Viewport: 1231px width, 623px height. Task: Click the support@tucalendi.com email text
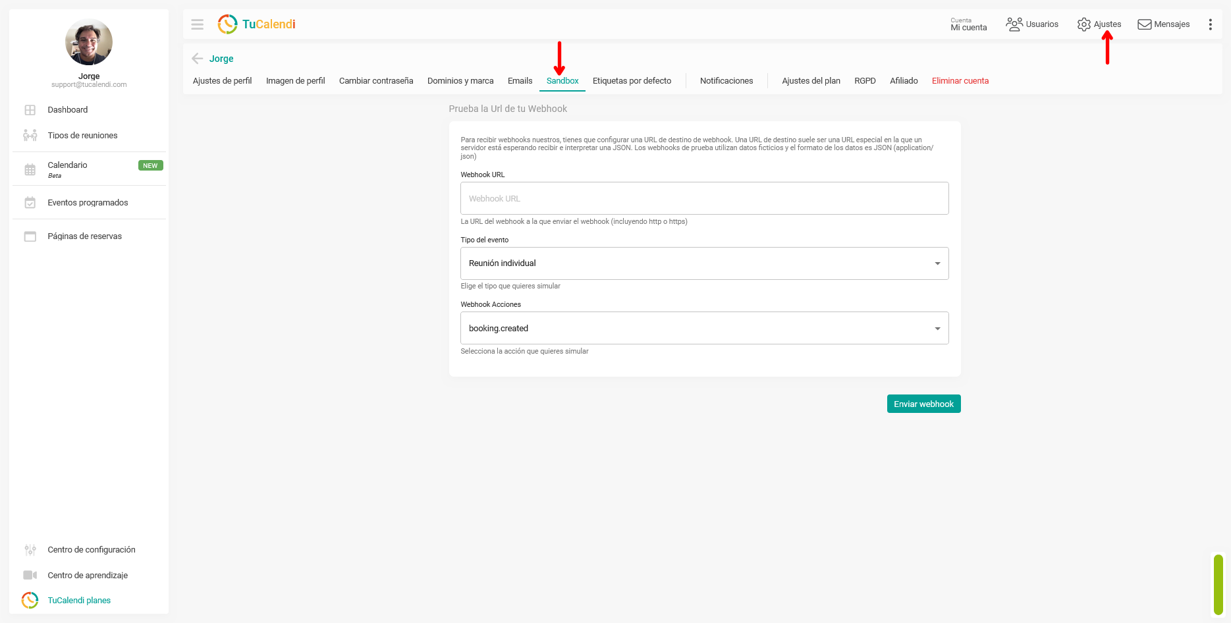click(89, 85)
